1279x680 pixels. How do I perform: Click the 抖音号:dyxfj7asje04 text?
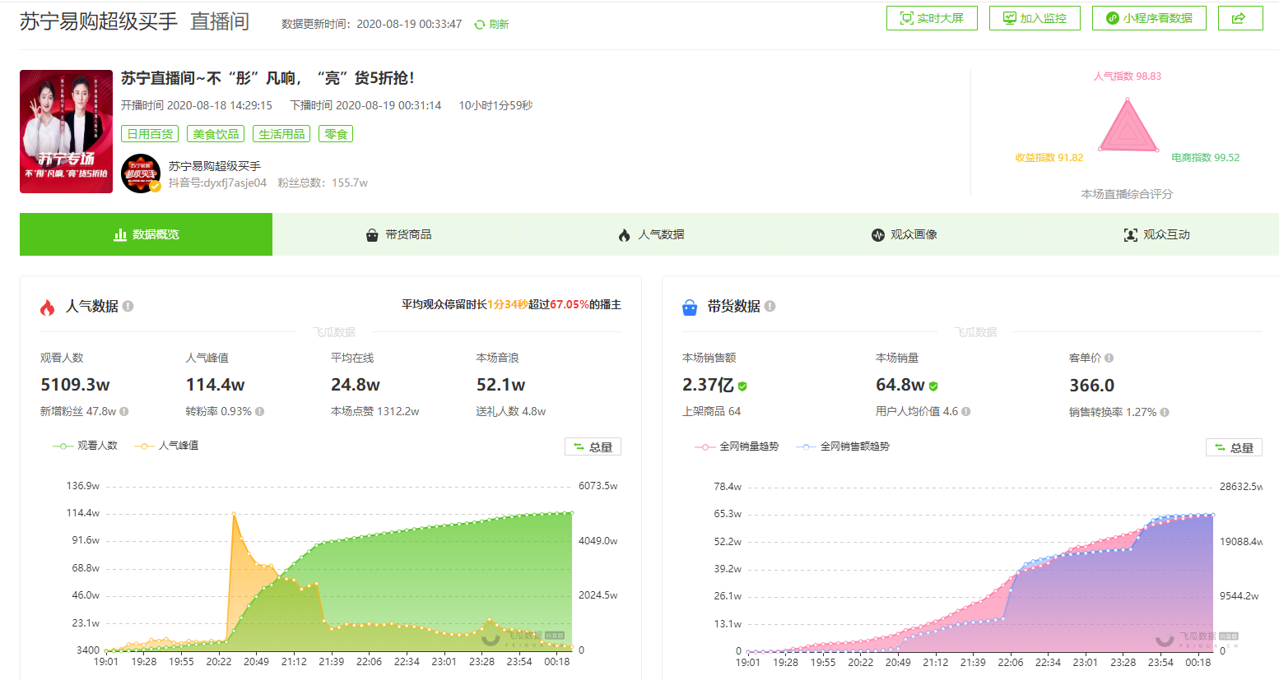[218, 183]
